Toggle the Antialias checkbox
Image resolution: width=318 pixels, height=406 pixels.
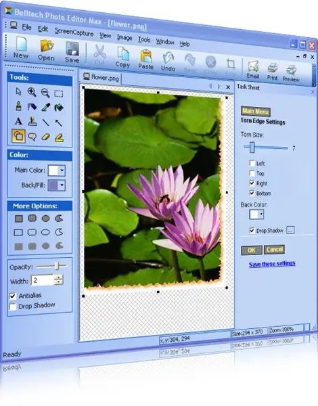click(12, 296)
